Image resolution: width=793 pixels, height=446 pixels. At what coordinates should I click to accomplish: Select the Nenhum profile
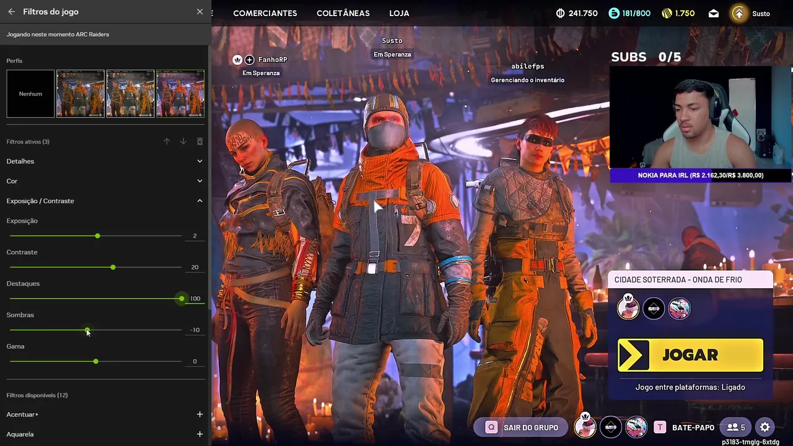click(30, 94)
